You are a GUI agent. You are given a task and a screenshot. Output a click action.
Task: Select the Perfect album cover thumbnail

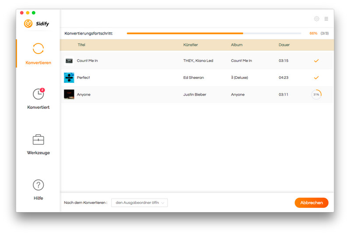click(x=69, y=78)
